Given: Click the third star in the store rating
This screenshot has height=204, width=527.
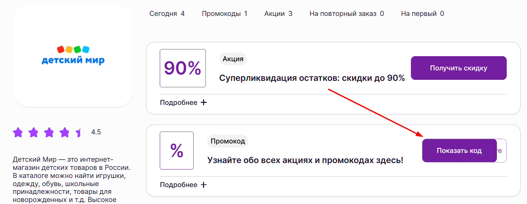Looking at the screenshot, I should pos(49,132).
